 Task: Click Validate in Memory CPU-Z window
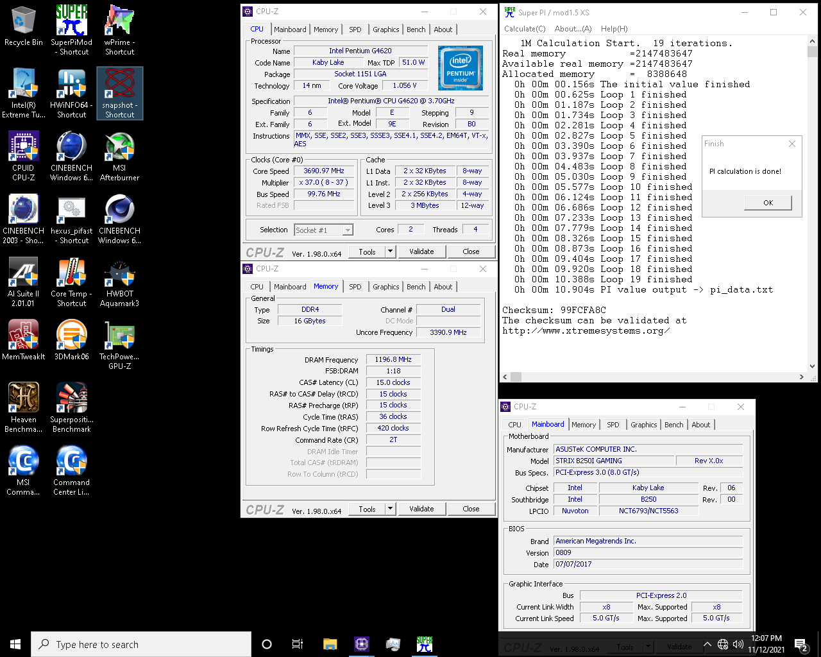click(421, 509)
